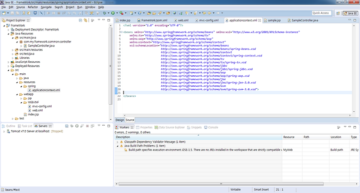Click the Open Type toolbar icon
The width and height of the screenshot is (360, 193).
pos(149,13)
